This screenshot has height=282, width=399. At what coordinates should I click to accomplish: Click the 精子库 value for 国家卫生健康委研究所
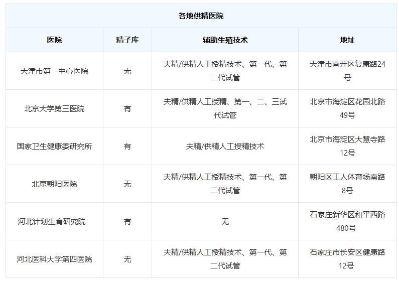(x=127, y=147)
